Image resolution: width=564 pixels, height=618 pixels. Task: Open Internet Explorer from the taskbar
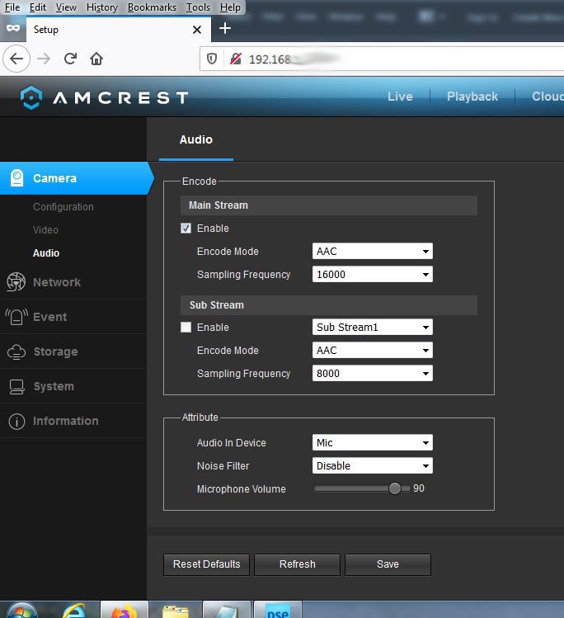[x=73, y=610]
